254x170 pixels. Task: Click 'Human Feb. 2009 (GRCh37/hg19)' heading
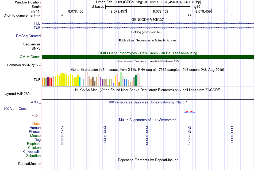coord(121,2)
